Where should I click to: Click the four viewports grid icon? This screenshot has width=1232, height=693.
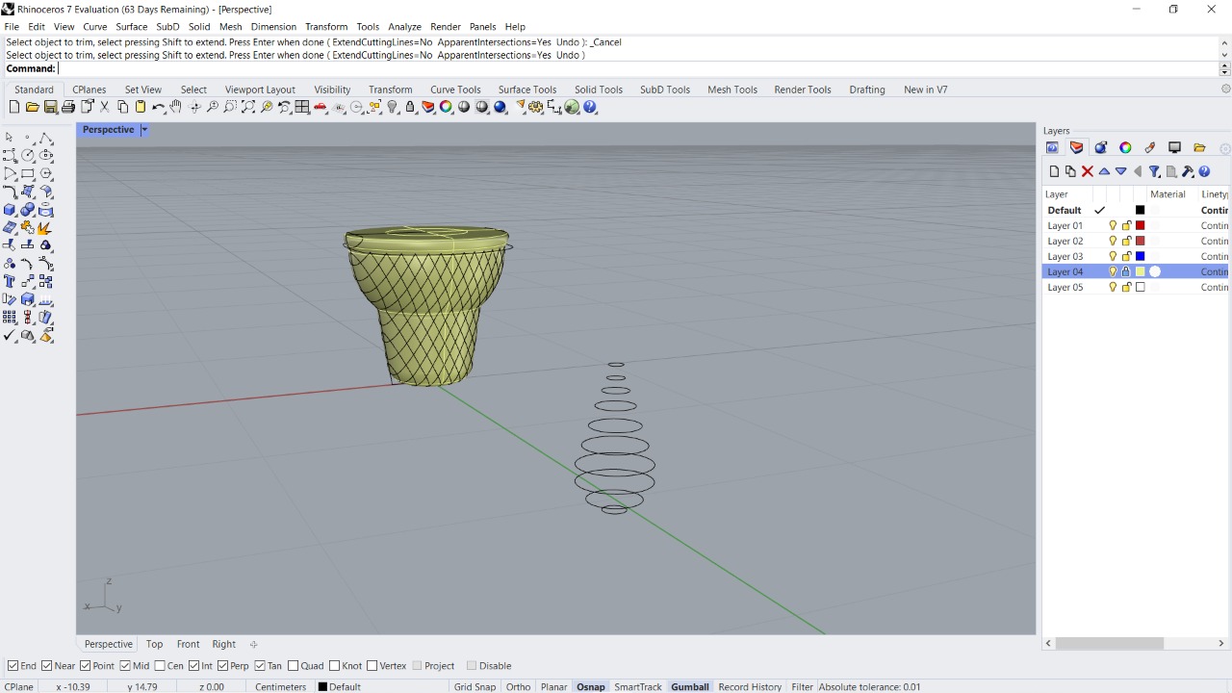point(302,107)
